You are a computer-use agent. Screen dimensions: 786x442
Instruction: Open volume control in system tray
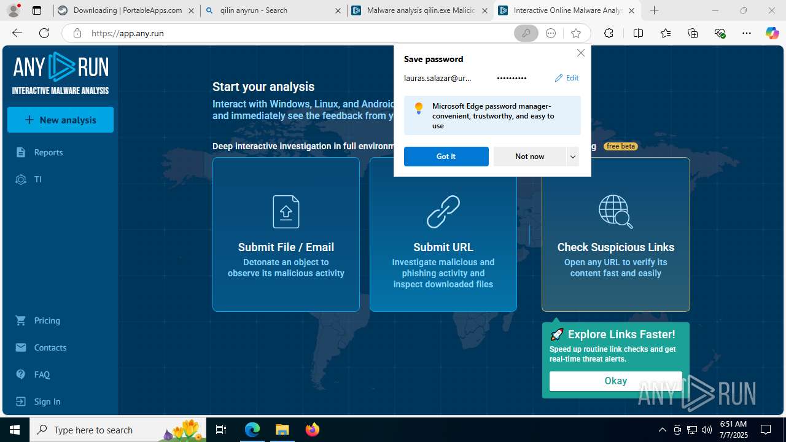click(x=706, y=430)
